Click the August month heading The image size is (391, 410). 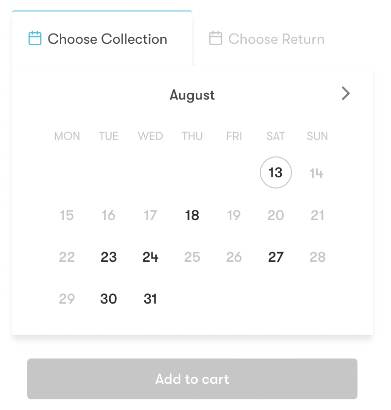click(x=192, y=95)
